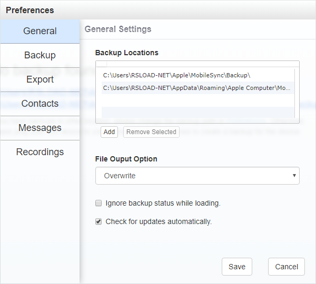Enable Ignore backup status while loading checkbox

98,203
